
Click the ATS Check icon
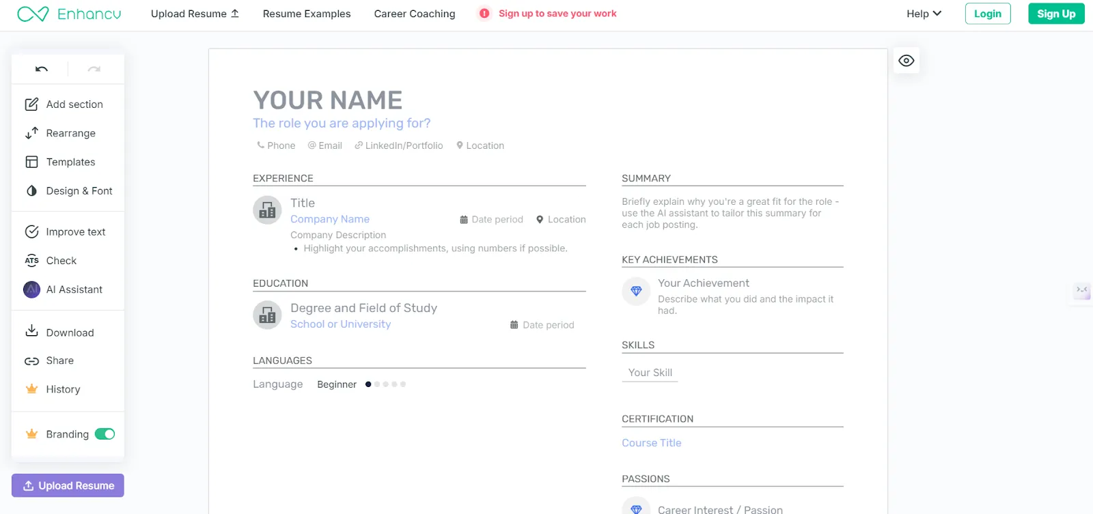pyautogui.click(x=31, y=261)
